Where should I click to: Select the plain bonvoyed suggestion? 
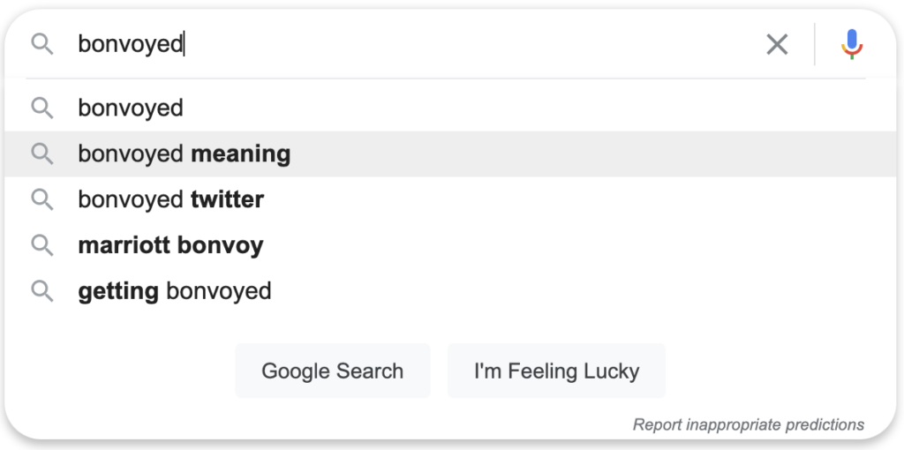pos(451,109)
